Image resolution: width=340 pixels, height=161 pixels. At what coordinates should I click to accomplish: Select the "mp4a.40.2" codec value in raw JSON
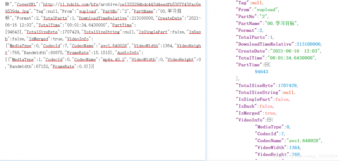[x=113, y=60]
